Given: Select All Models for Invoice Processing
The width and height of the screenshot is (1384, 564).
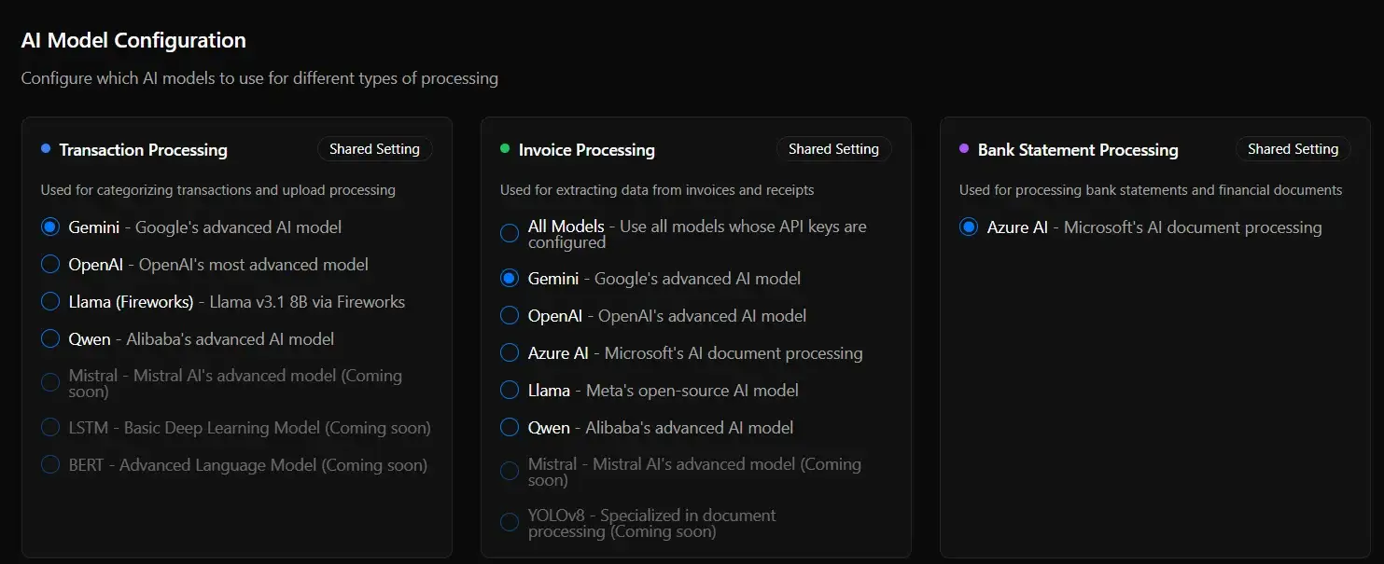Looking at the screenshot, I should coord(510,233).
